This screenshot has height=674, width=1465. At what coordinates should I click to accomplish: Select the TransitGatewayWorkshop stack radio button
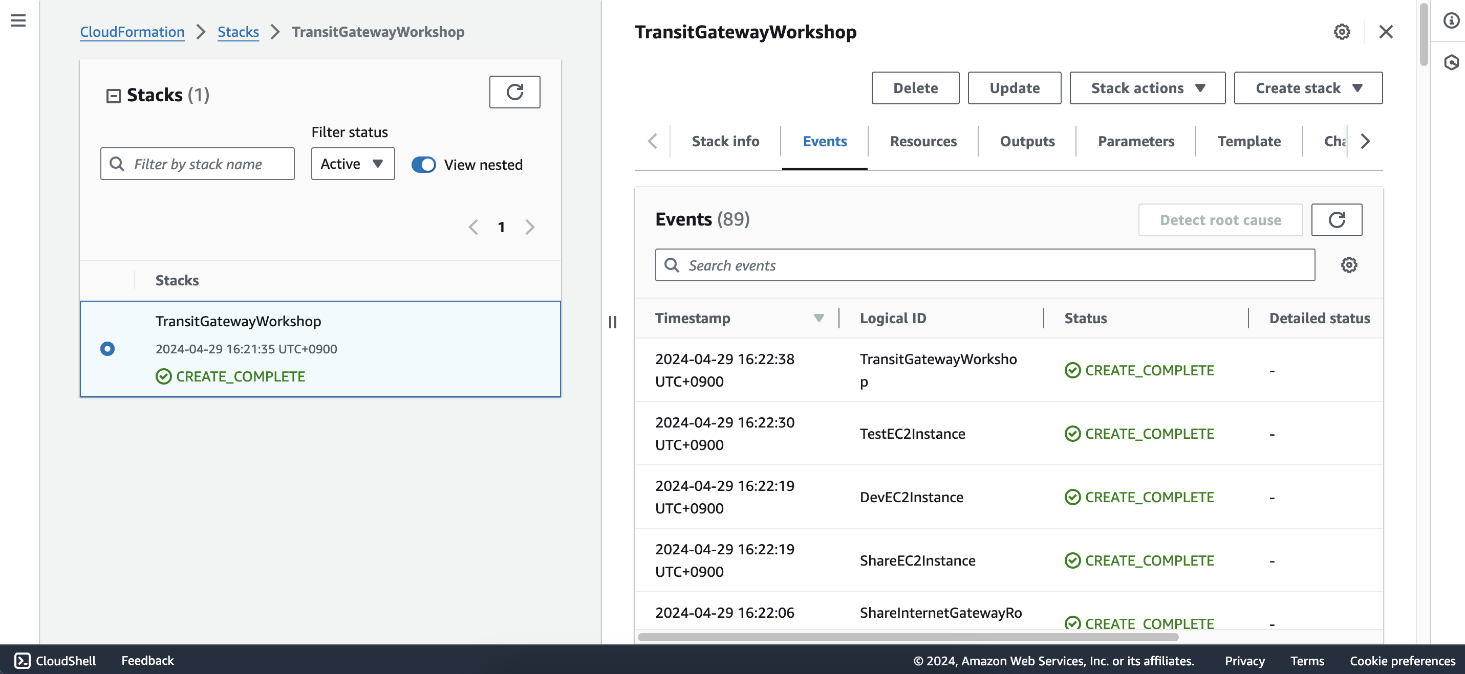pyautogui.click(x=107, y=349)
